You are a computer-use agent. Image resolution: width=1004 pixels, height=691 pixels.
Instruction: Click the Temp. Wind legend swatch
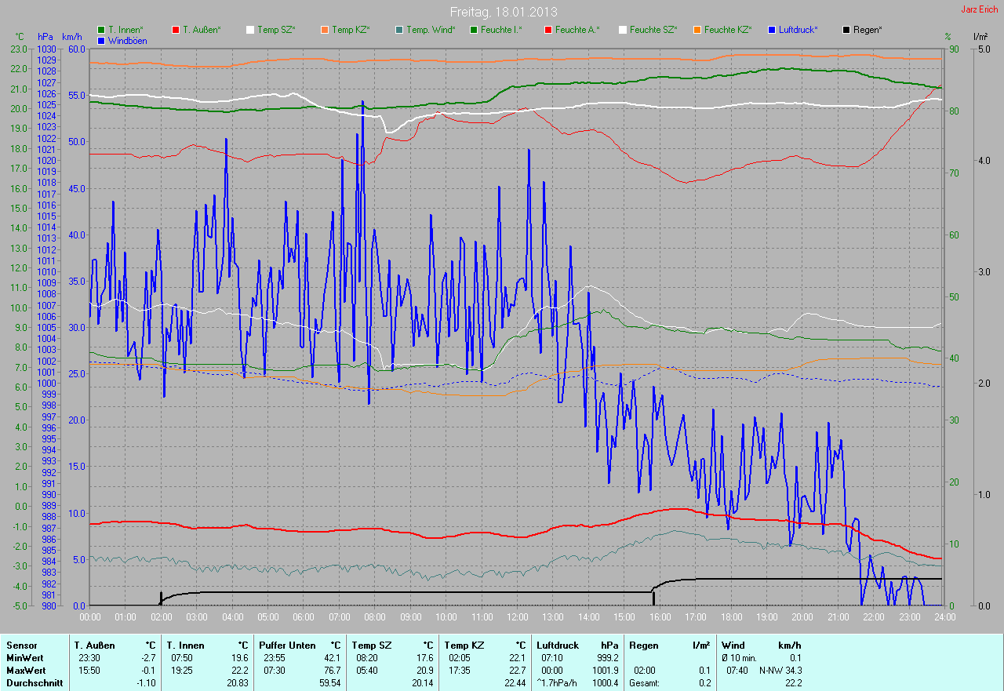coord(399,30)
